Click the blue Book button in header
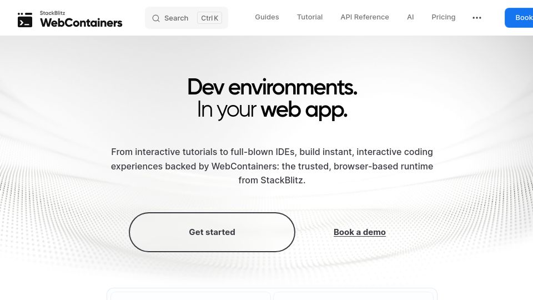The height and width of the screenshot is (300, 533). click(x=519, y=18)
